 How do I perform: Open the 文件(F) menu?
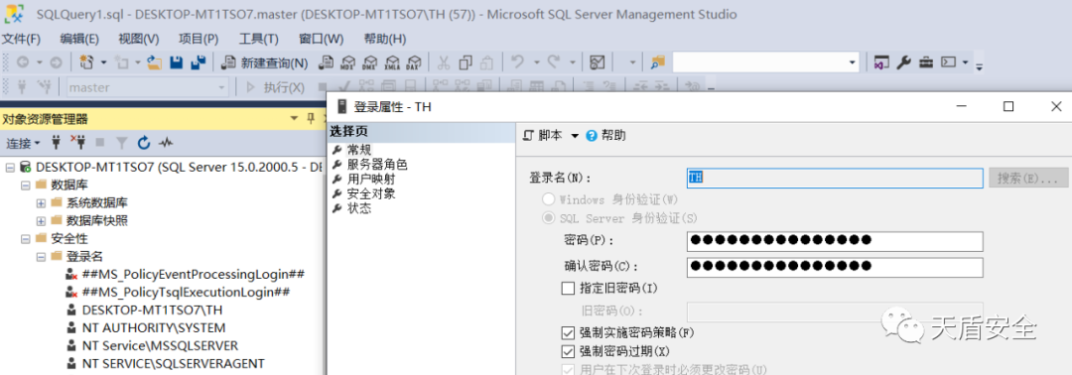pos(21,39)
